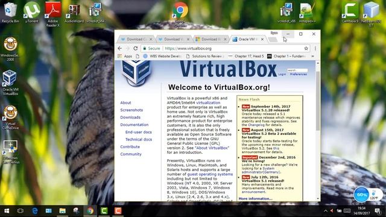This screenshot has width=386, height=217.
Task: Close the Oracle VM tab
Action: (x=262, y=39)
